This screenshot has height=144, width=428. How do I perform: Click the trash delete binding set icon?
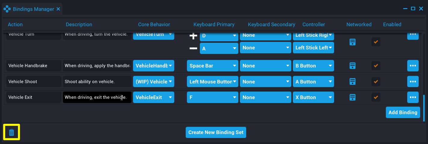[11, 132]
